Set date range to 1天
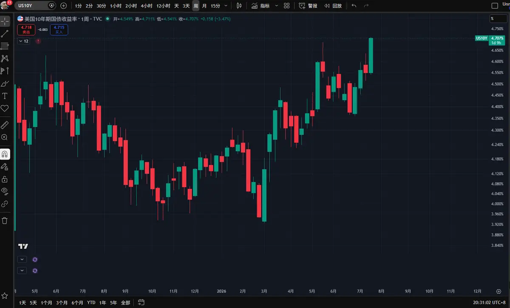This screenshot has height=308, width=510. pos(23,302)
